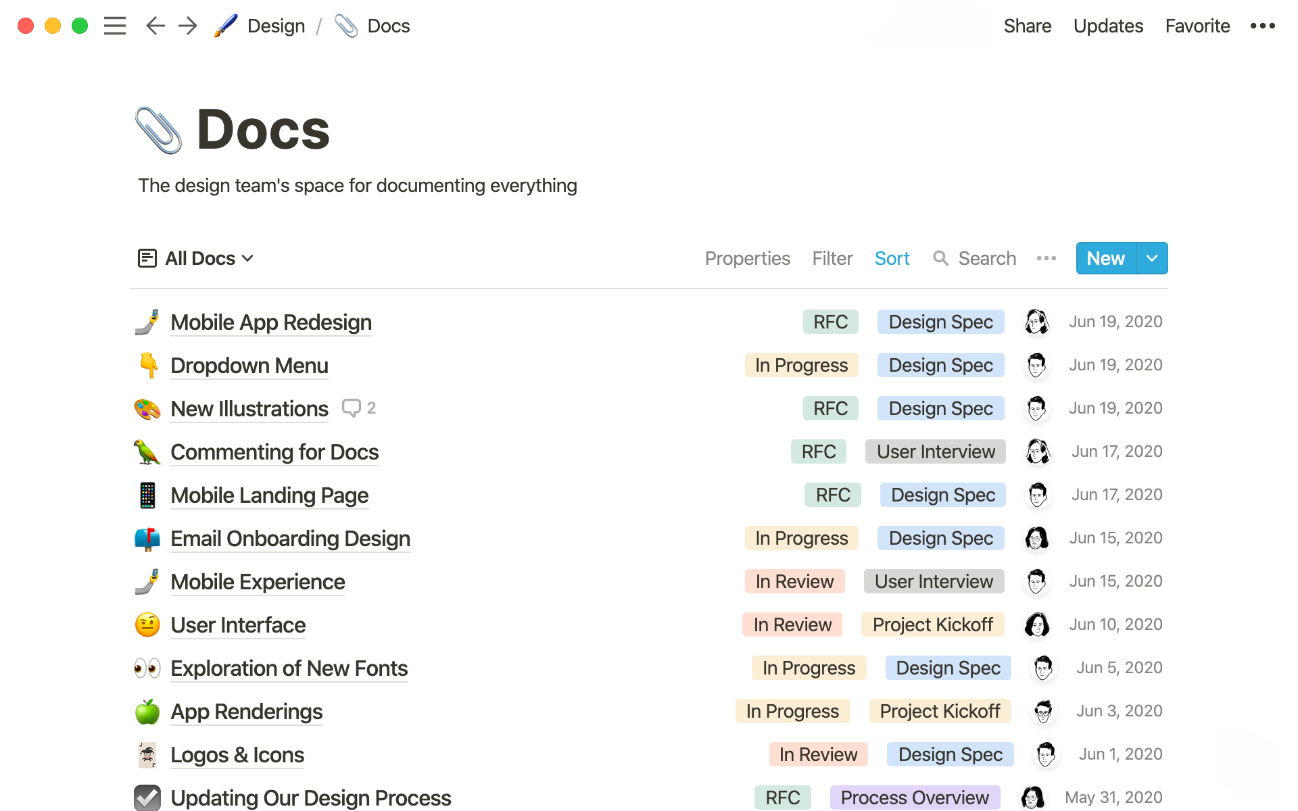Click the In Review tag on Mobile Experience
This screenshot has width=1298, height=811.
pyautogui.click(x=794, y=581)
